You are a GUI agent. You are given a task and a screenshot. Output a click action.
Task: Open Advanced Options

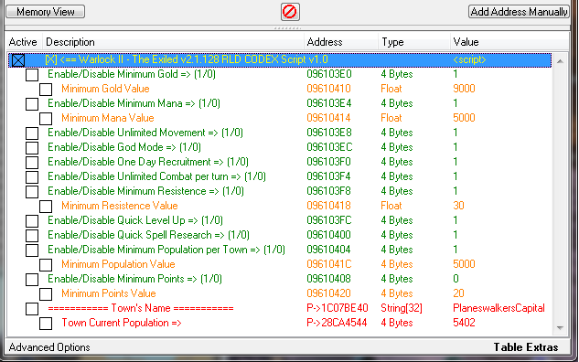pyautogui.click(x=49, y=347)
